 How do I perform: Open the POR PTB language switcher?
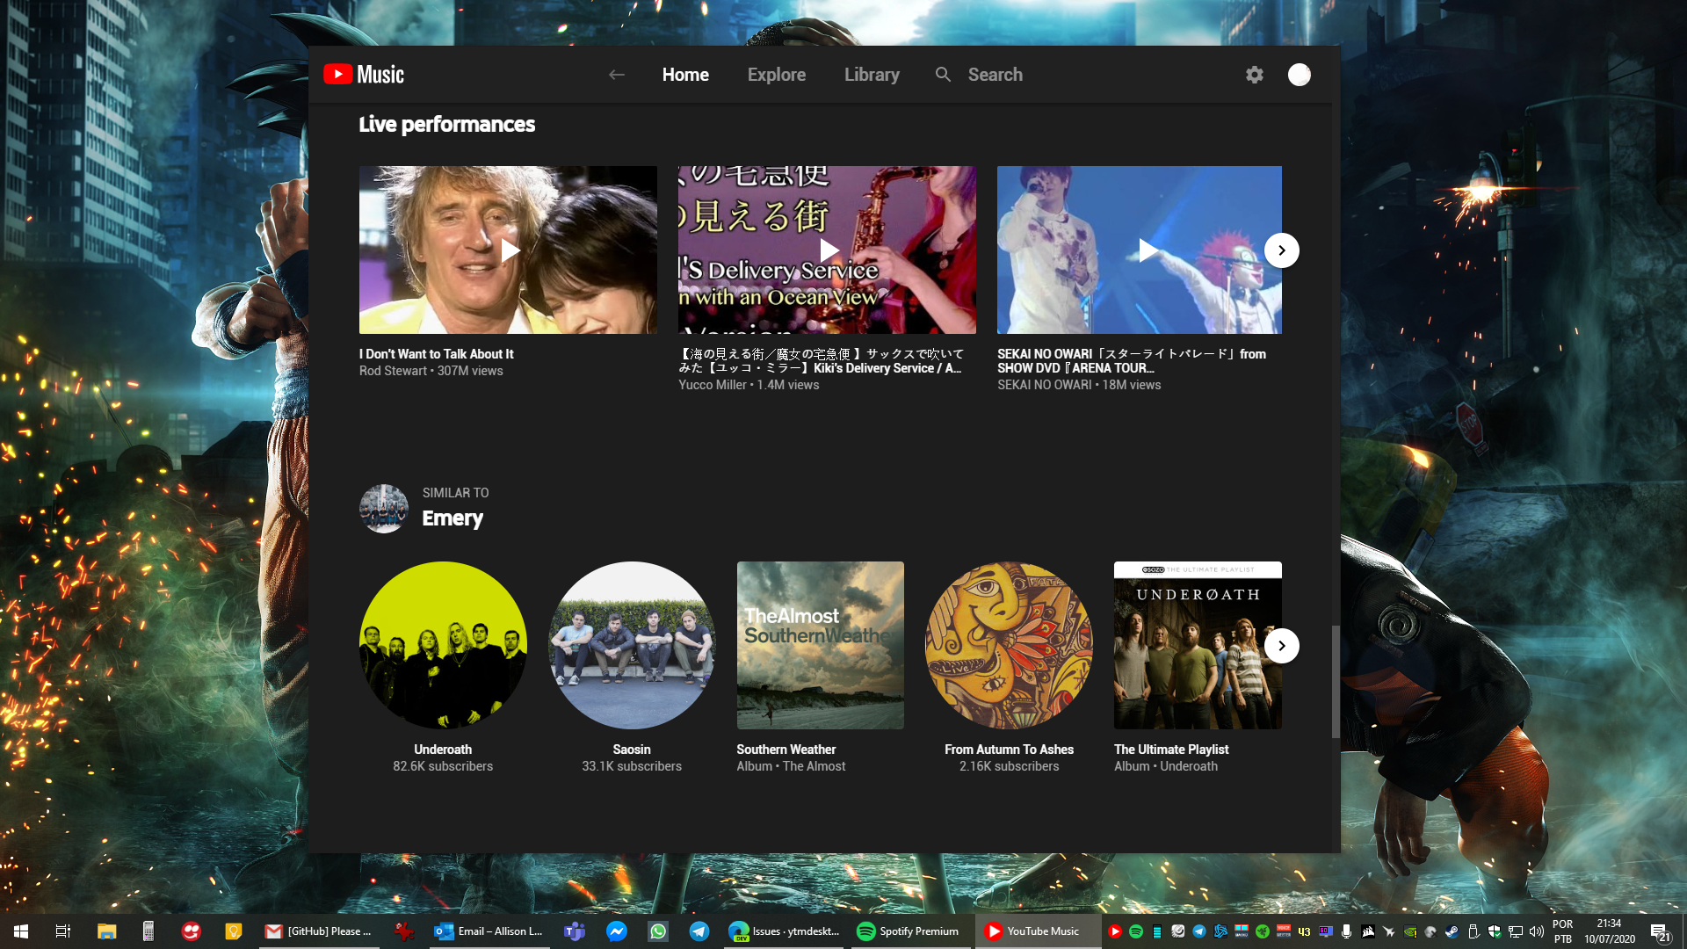[x=1563, y=931]
